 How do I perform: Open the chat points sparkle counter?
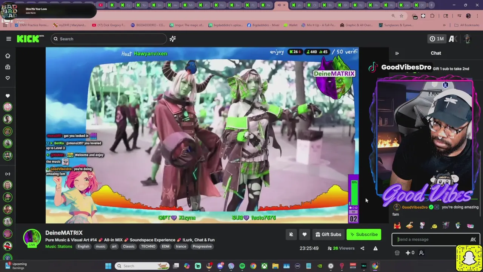(x=410, y=253)
